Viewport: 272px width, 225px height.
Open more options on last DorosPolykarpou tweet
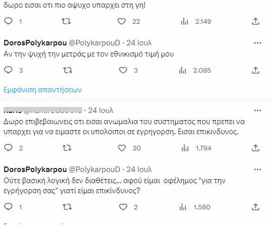pyautogui.click(x=257, y=170)
